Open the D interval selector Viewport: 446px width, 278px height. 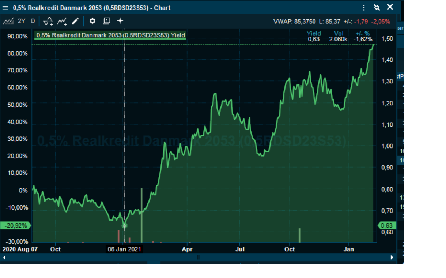(x=33, y=21)
